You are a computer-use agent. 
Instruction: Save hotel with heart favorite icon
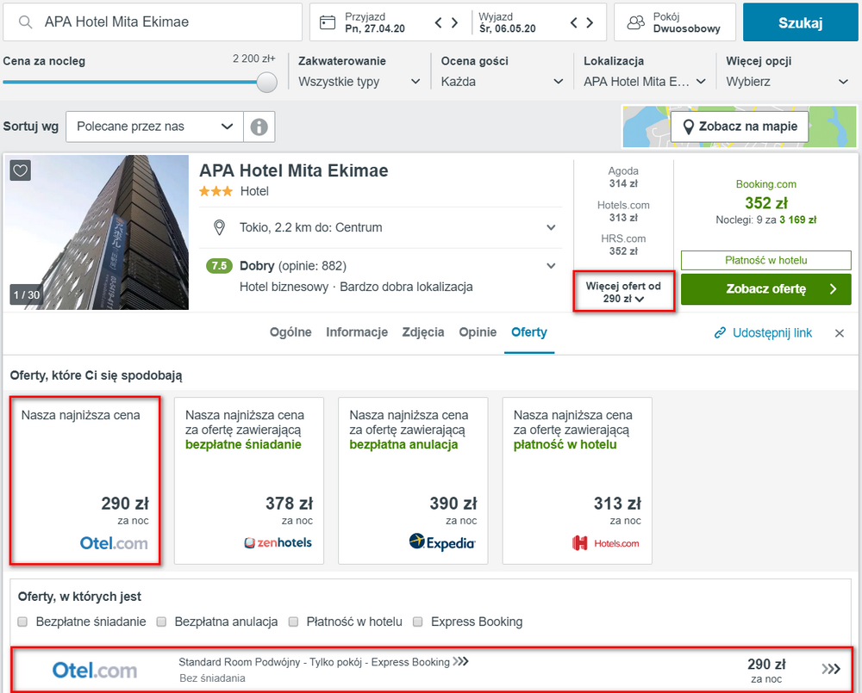click(21, 170)
